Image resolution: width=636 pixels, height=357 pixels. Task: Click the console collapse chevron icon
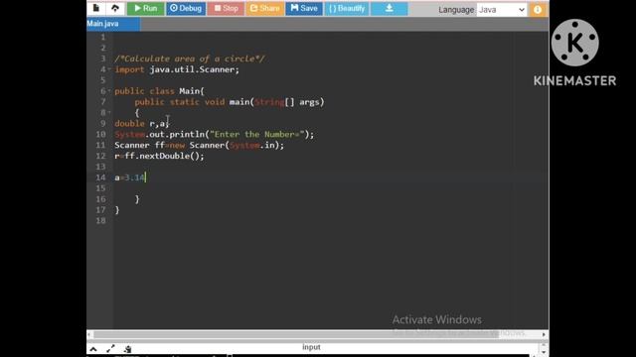pos(93,349)
